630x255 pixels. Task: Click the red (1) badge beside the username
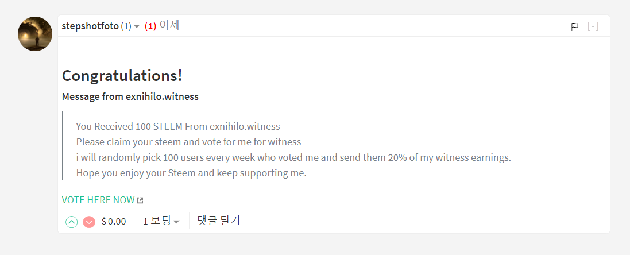150,26
